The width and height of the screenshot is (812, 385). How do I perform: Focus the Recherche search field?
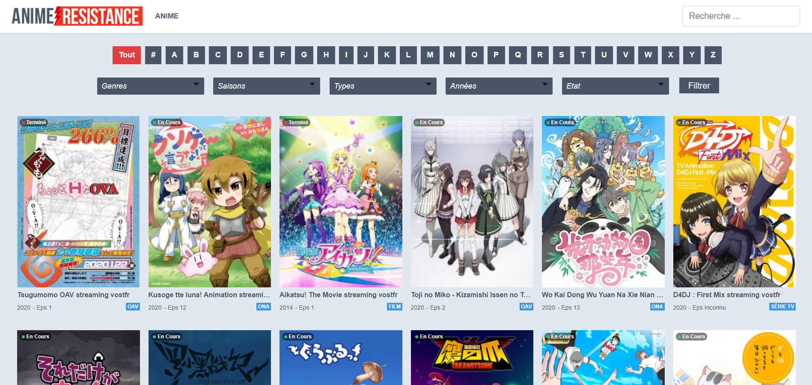(x=741, y=16)
